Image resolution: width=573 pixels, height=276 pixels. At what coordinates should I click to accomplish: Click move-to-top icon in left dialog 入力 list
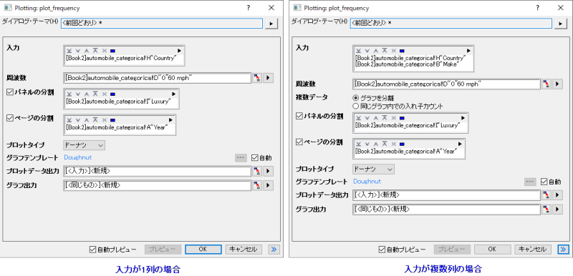click(95, 51)
